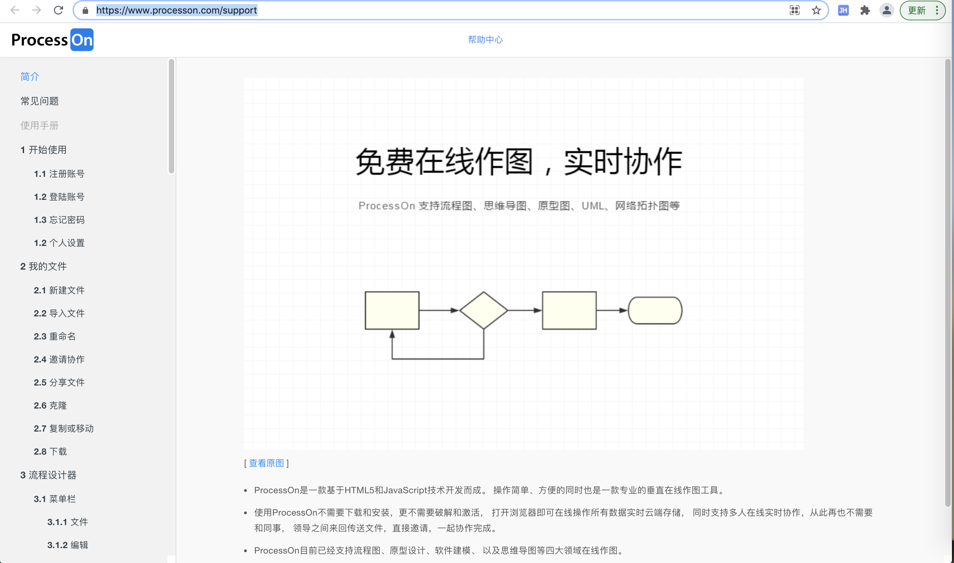Open the 帮助中心 link in header

pos(485,39)
